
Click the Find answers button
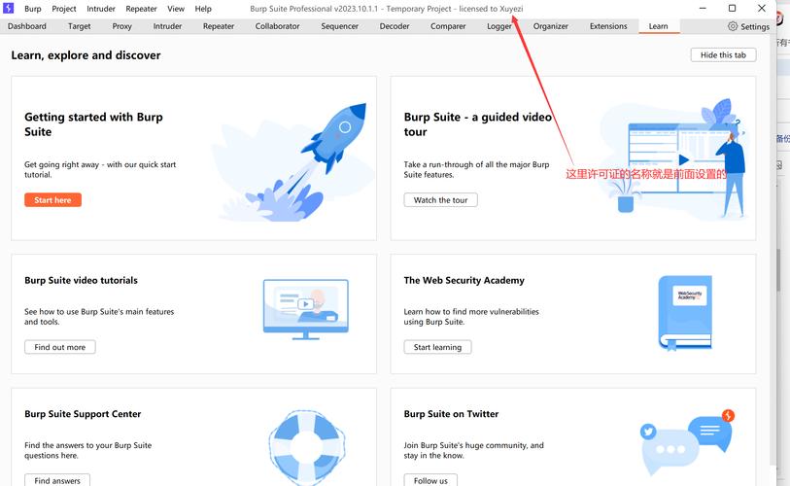(x=57, y=480)
